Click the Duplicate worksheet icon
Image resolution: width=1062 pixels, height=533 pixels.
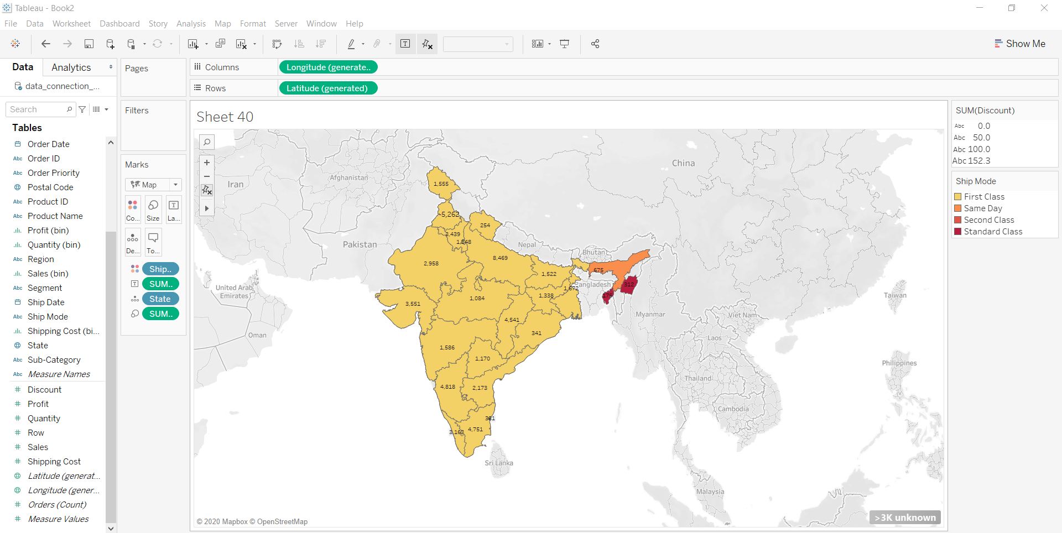pyautogui.click(x=220, y=44)
